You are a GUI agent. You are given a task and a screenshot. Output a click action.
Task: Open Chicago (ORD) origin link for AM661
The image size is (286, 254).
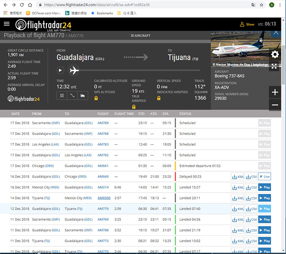click(x=50, y=166)
